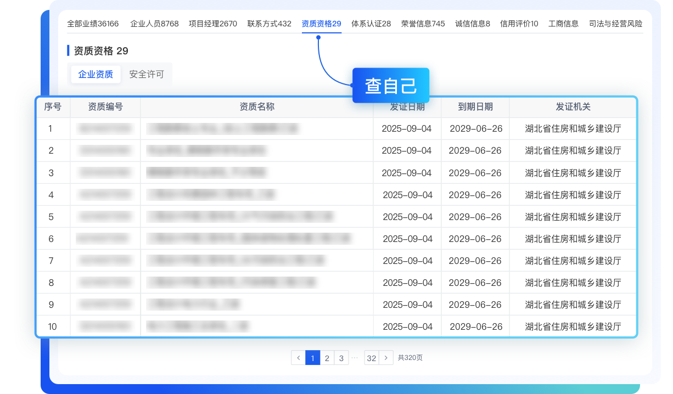Screen dimensions: 673x394
Task: Jump to last page 32
Action: [x=372, y=358]
